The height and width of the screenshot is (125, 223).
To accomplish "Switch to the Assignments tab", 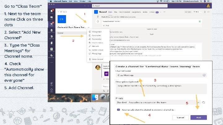I will (x=136, y=12).
